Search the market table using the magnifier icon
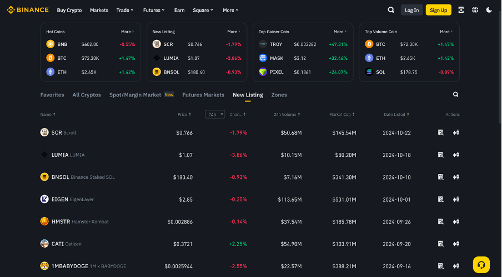The image size is (502, 277). tap(455, 95)
